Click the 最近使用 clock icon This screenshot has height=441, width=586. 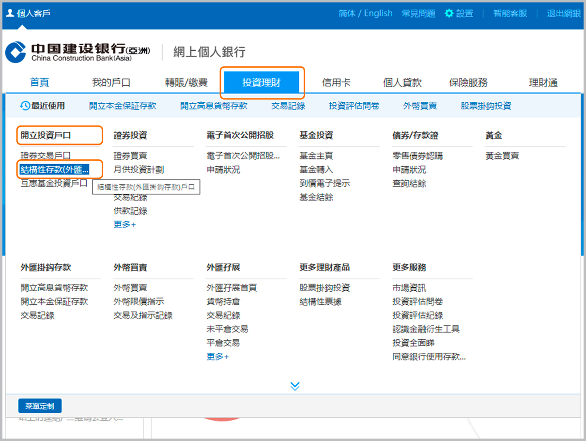25,106
